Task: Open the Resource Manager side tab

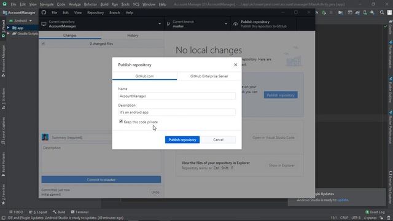Action: [3, 61]
